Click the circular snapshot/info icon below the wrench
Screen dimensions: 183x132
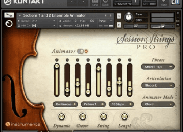pyautogui.click(x=9, y=23)
